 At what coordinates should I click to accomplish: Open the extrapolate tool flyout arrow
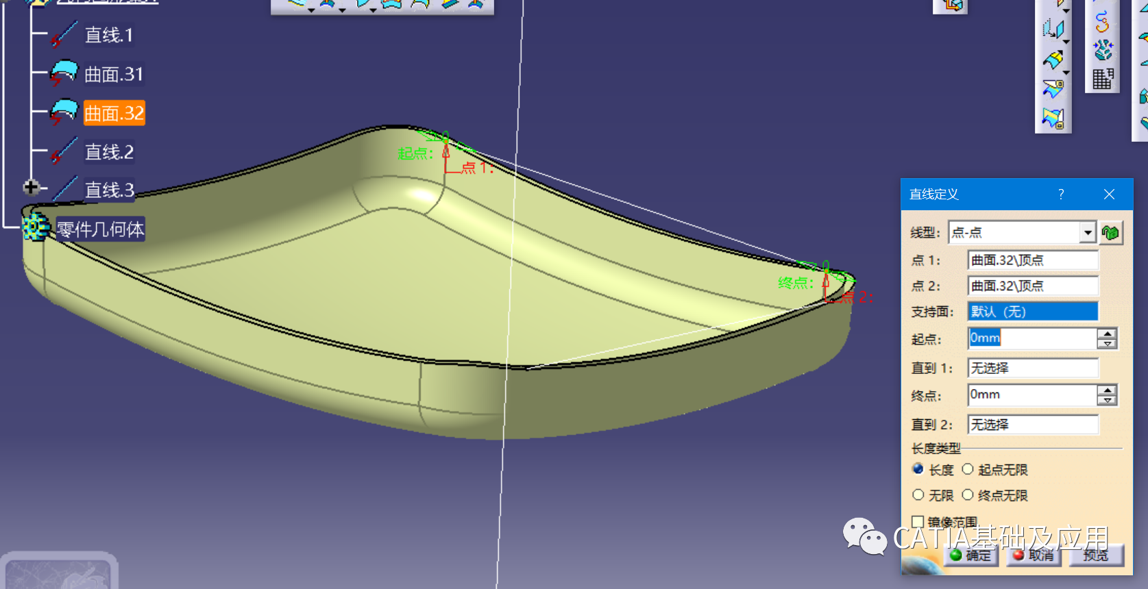click(1066, 72)
